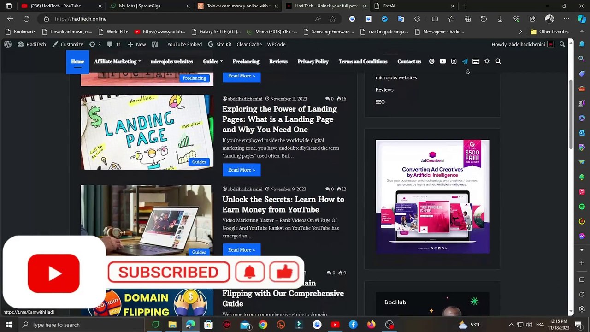Open the HadiTech site menu in admin bar

click(32, 44)
